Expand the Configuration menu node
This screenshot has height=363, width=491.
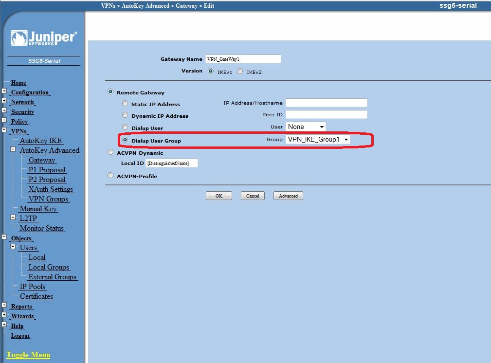click(x=4, y=91)
